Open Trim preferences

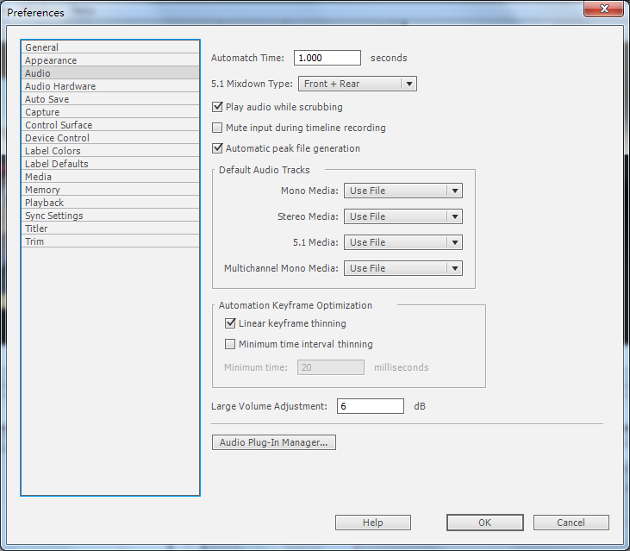pos(110,241)
